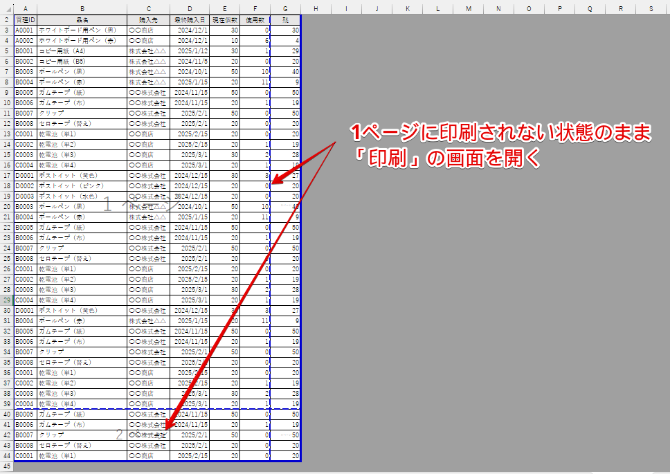Click column K header

(x=407, y=8)
